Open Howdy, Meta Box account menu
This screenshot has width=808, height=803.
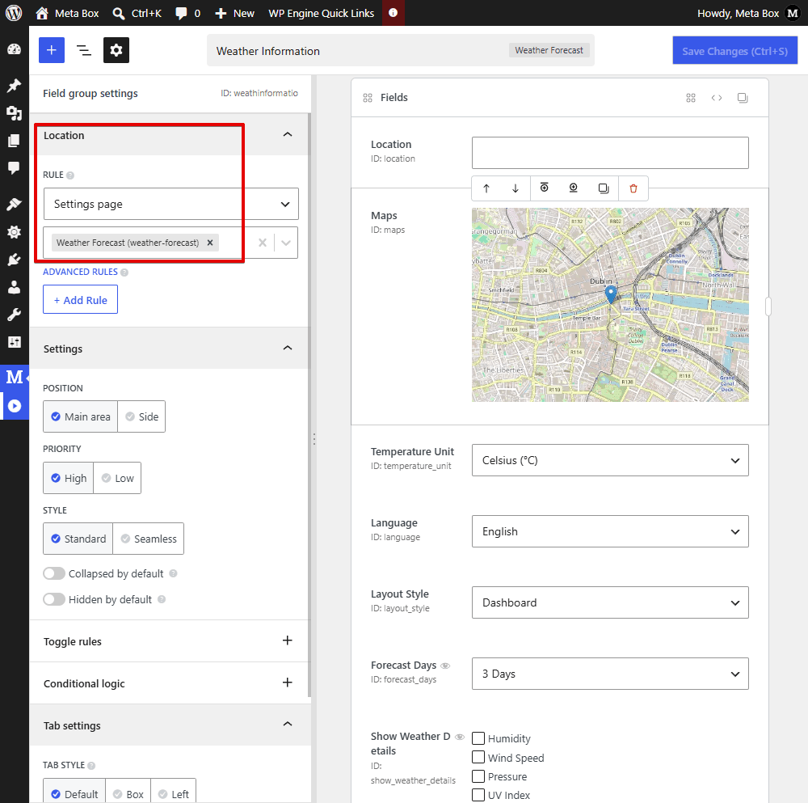coord(747,14)
